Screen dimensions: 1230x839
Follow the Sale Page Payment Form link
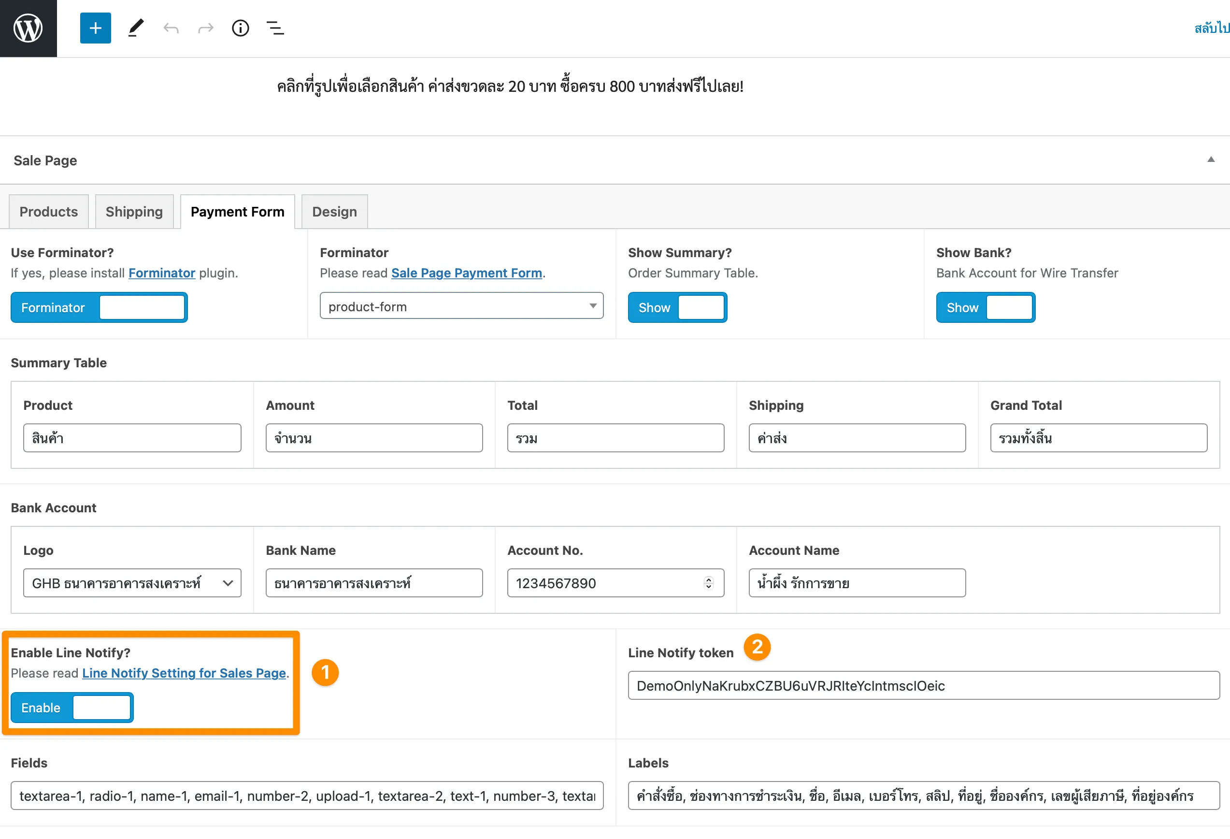point(466,273)
